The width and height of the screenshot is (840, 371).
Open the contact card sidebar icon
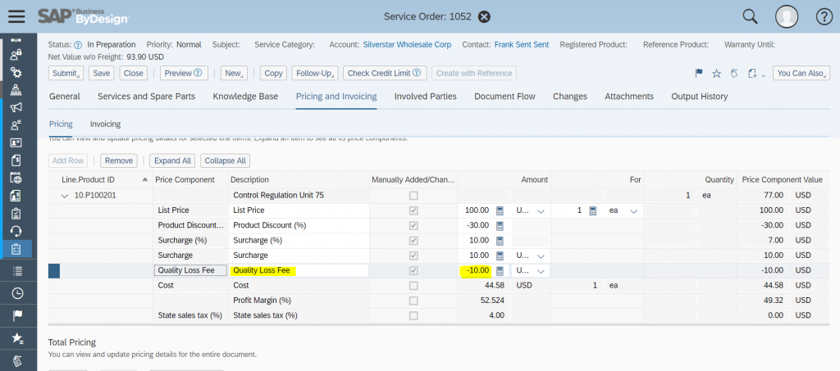click(16, 143)
